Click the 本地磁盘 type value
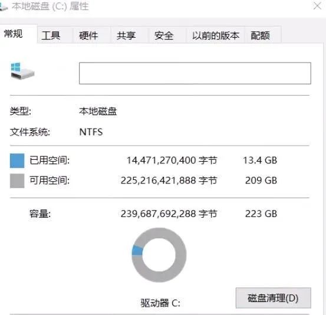Viewport: 326px width, 315px height. click(x=98, y=111)
